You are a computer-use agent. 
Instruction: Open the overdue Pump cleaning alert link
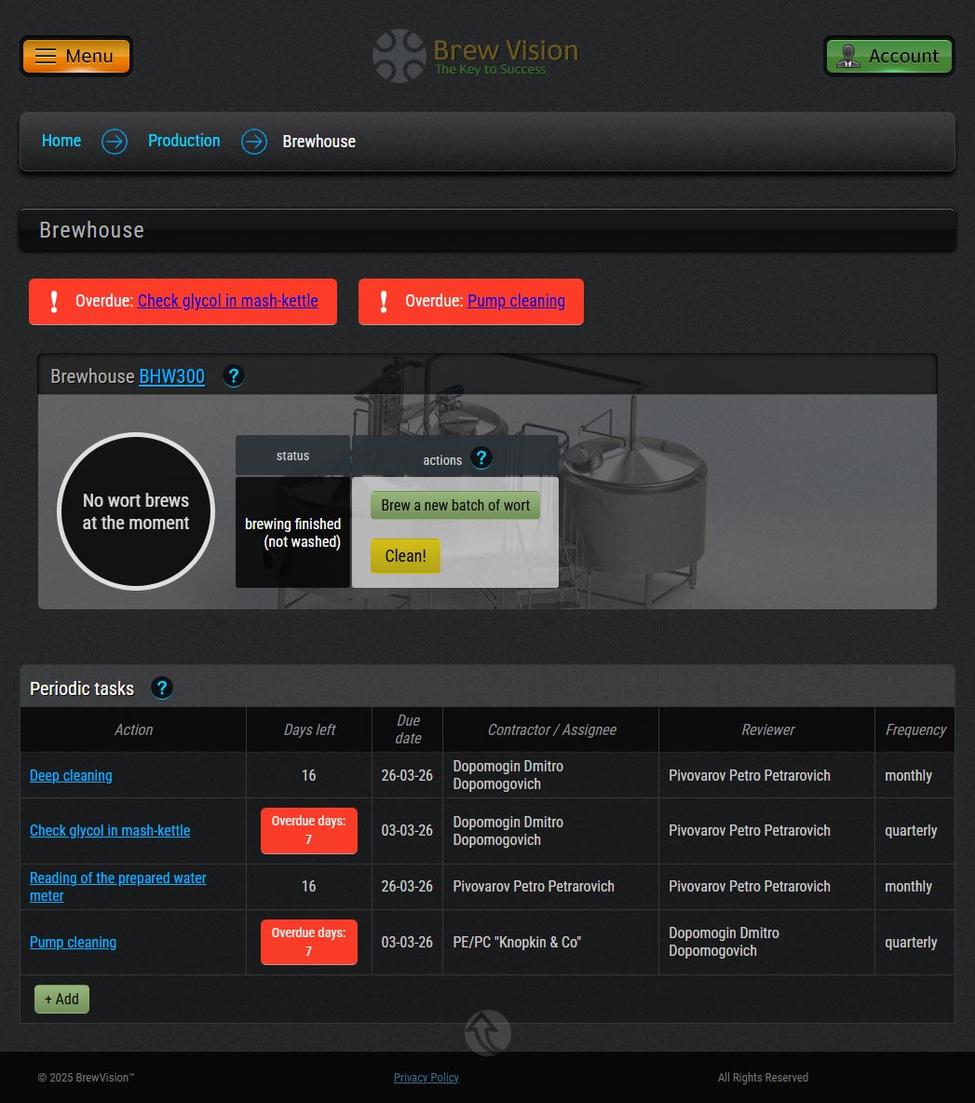[x=516, y=301]
